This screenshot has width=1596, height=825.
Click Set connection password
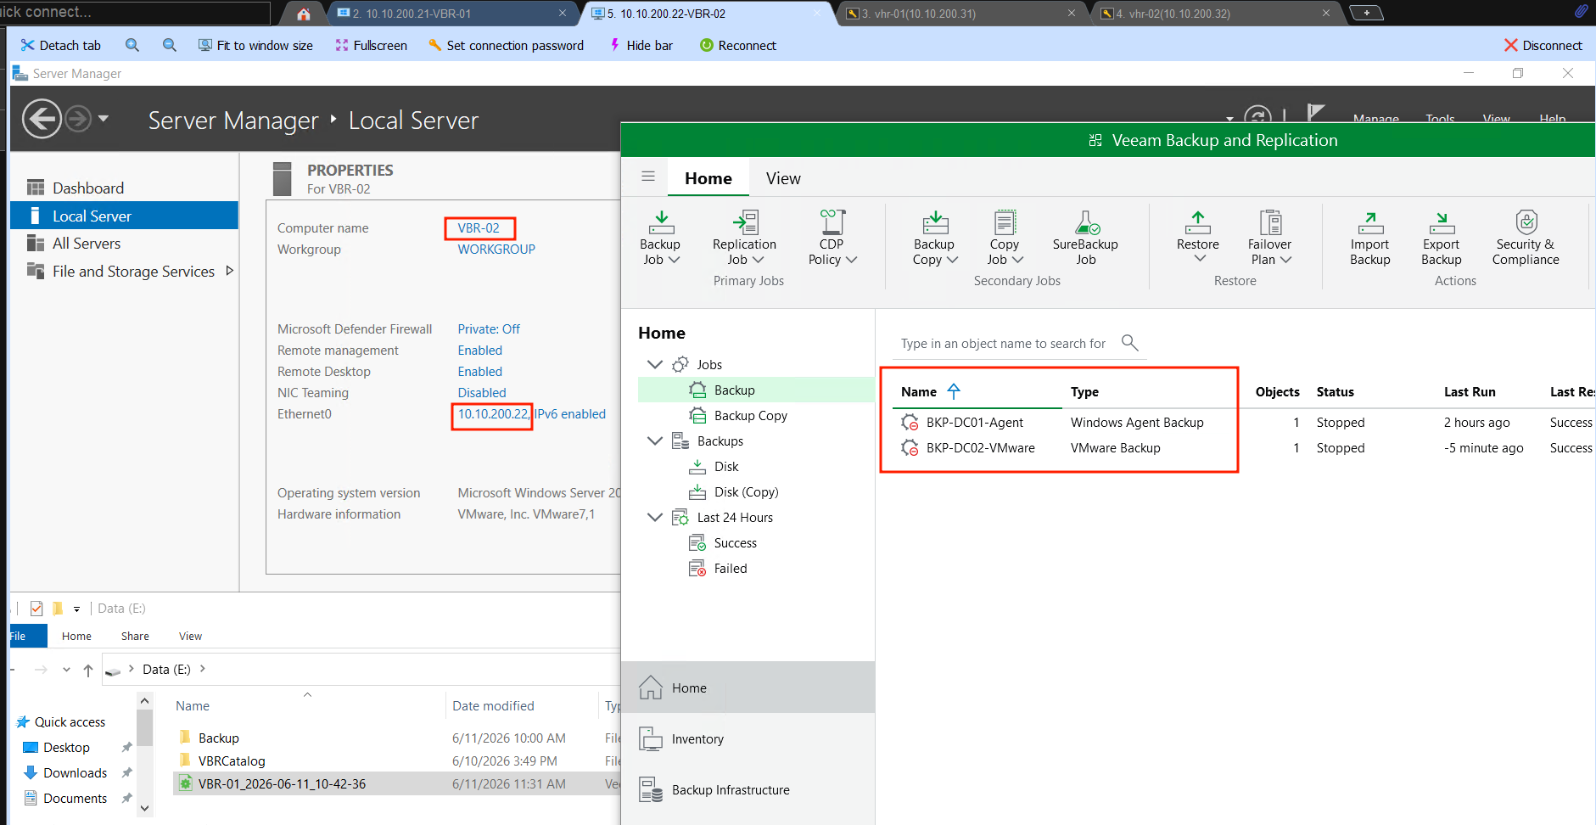coord(507,45)
